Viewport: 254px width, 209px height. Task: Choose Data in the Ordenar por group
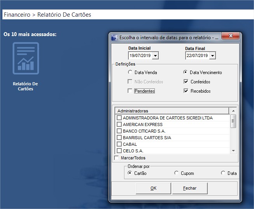(223, 173)
